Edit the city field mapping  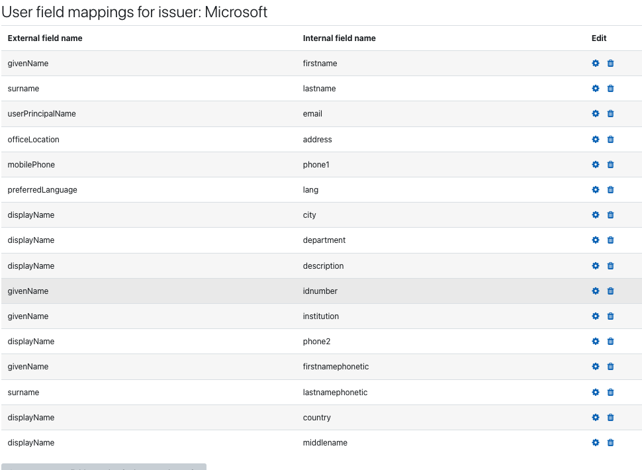click(x=595, y=215)
